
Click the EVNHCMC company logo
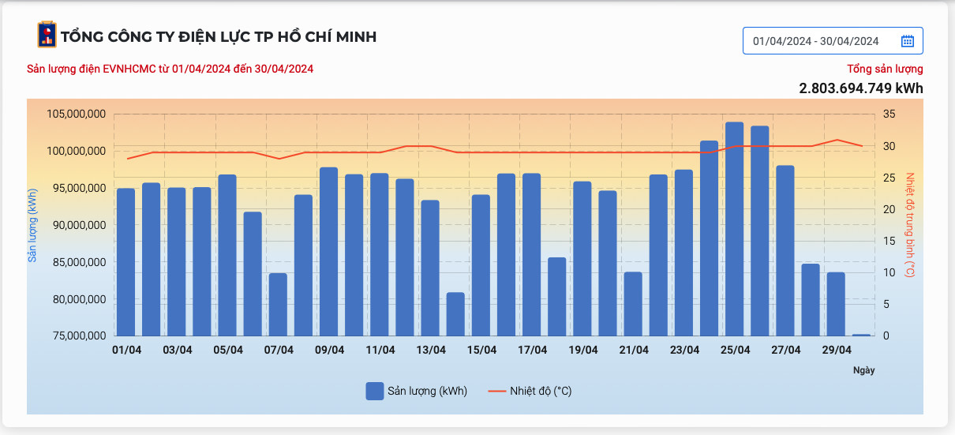click(47, 35)
